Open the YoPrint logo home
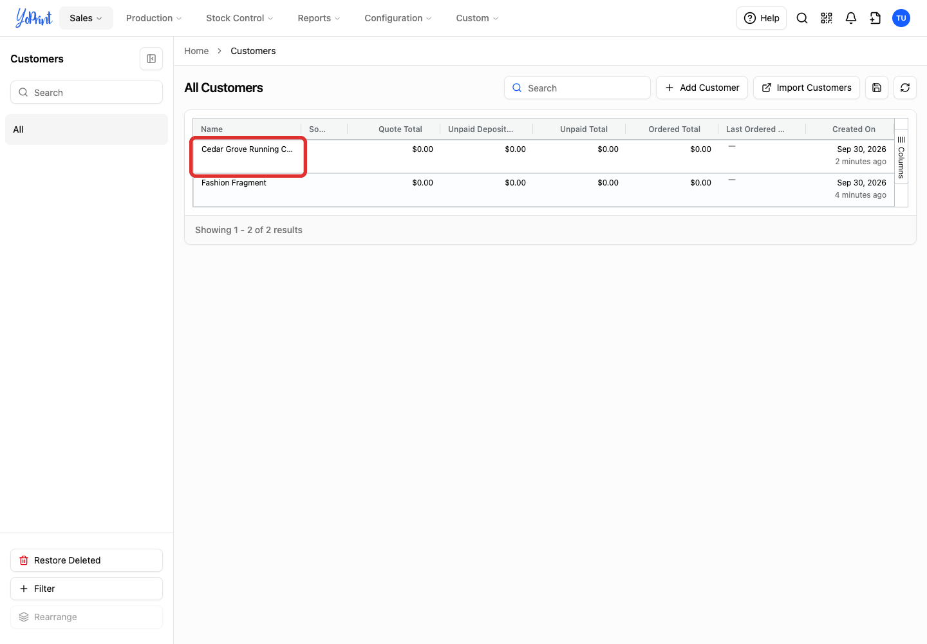 [34, 18]
